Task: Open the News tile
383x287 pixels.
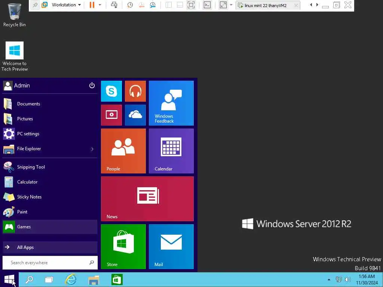Action: (x=147, y=199)
